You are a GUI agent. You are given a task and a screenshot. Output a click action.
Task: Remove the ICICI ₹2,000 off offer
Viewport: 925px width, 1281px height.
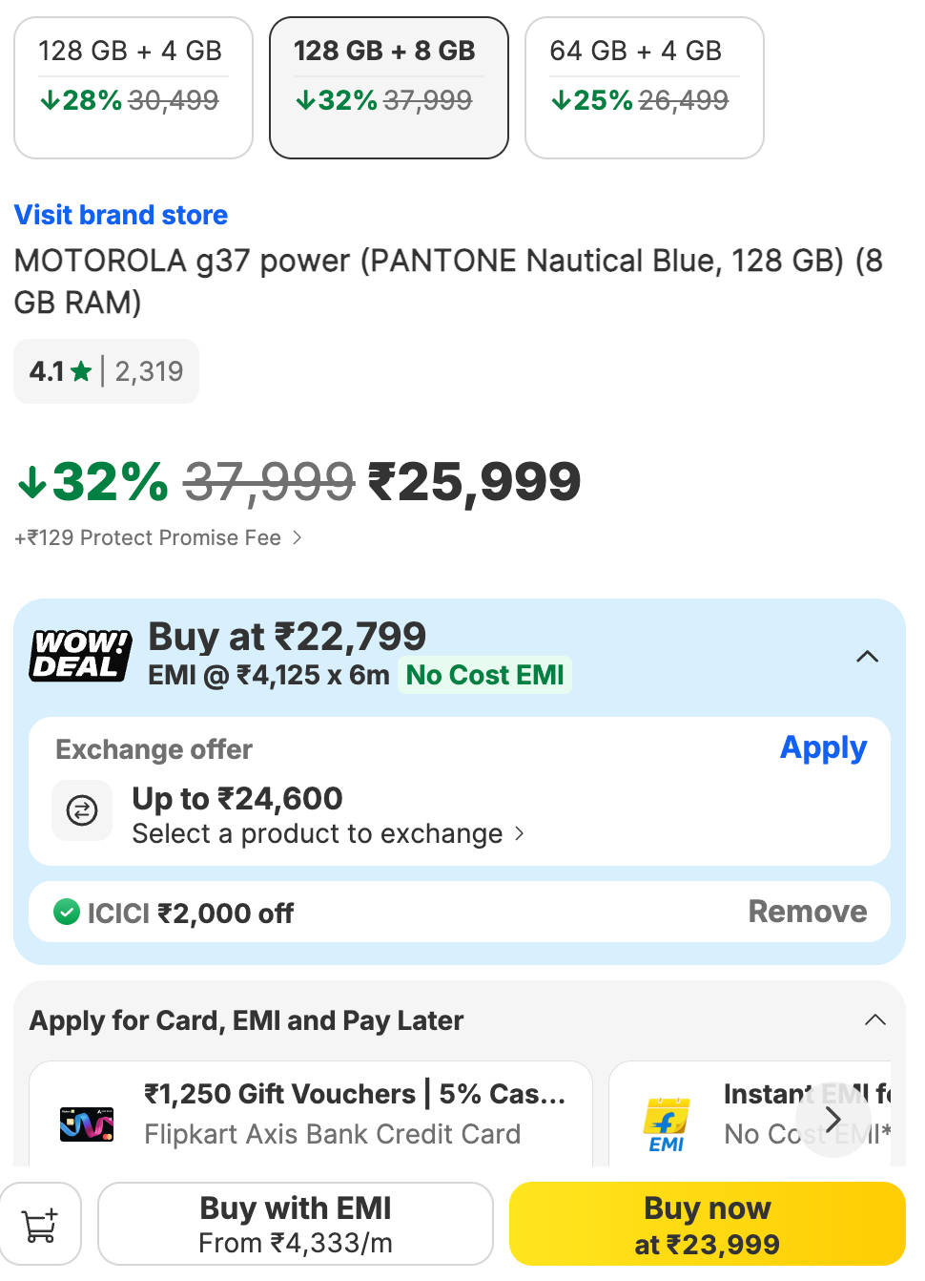click(x=808, y=912)
